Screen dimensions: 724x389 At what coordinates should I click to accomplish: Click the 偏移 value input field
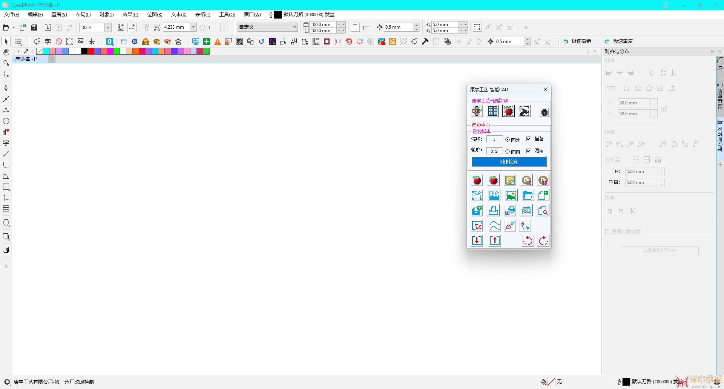coord(494,139)
